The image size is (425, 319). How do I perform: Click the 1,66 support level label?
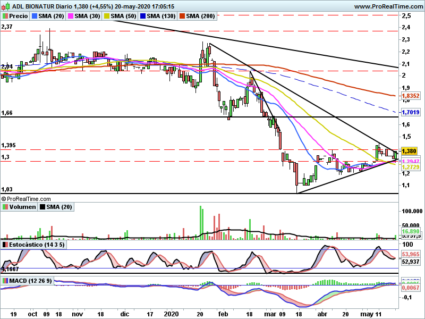point(7,113)
